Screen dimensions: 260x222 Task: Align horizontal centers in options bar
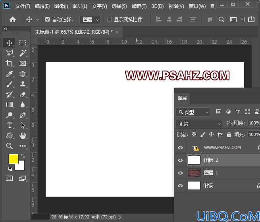(169, 19)
